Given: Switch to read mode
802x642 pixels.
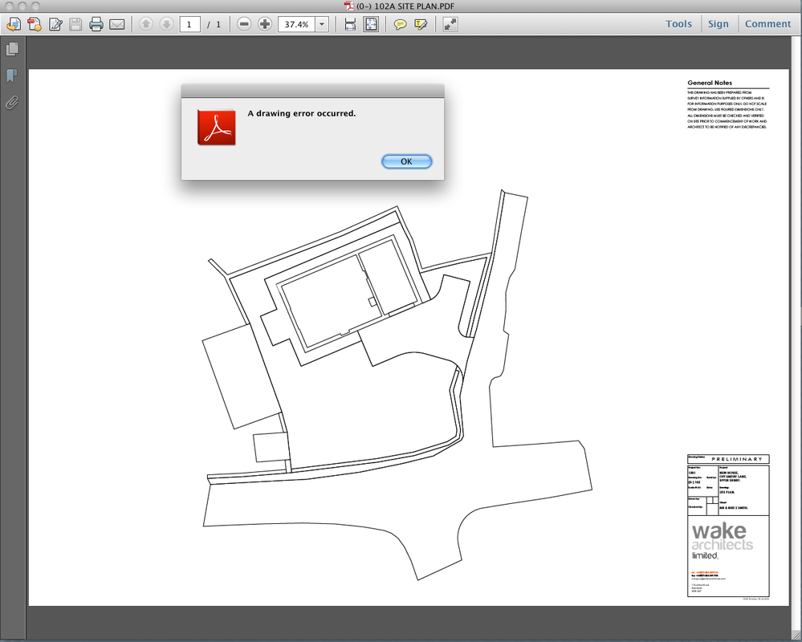Looking at the screenshot, I should click(450, 24).
